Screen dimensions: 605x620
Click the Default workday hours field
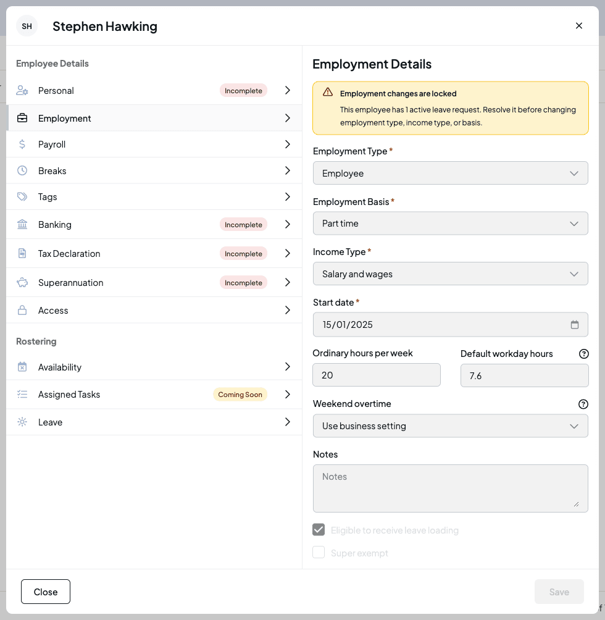tap(524, 375)
